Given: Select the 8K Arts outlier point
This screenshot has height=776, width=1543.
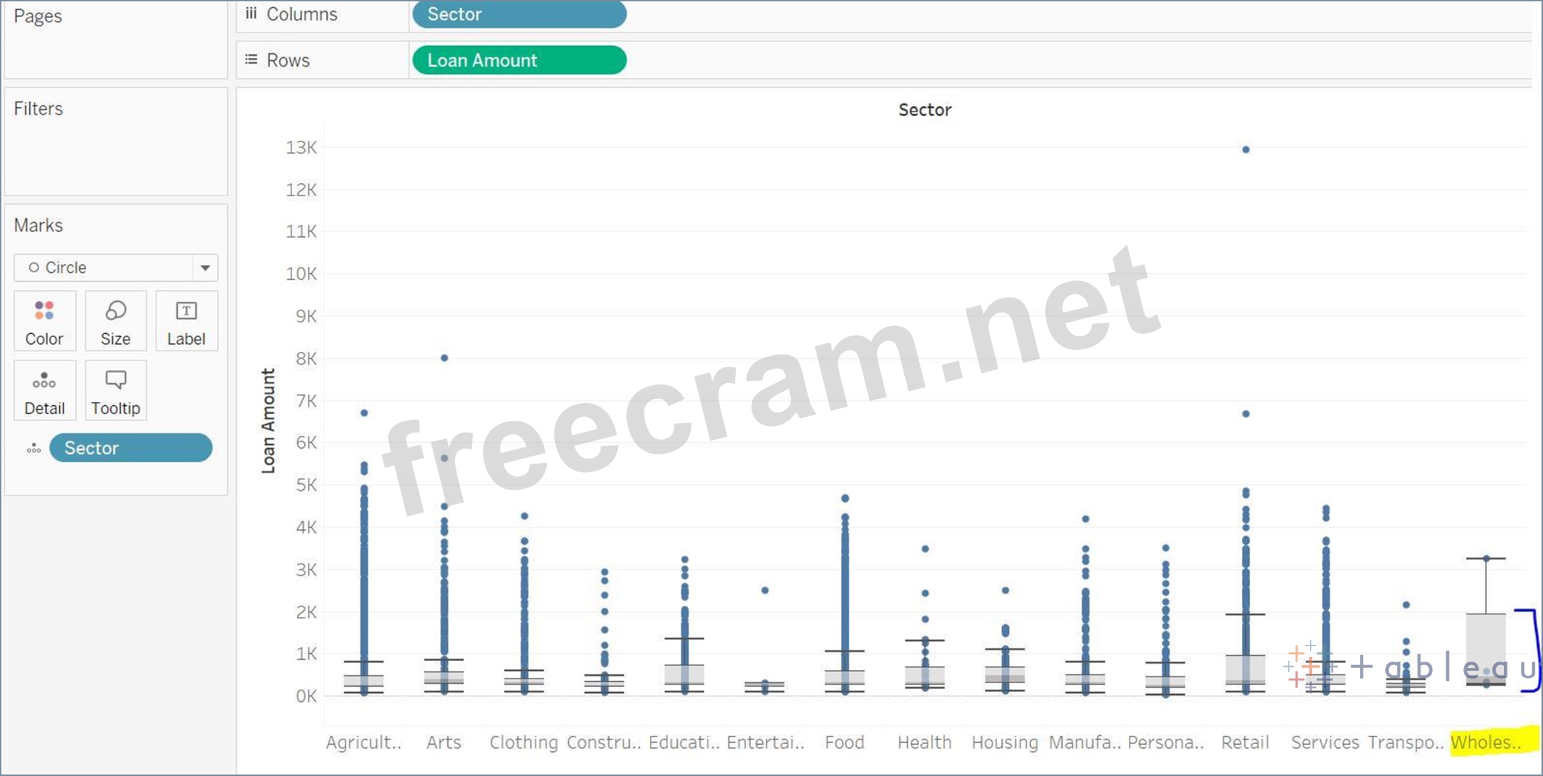Looking at the screenshot, I should 445,358.
